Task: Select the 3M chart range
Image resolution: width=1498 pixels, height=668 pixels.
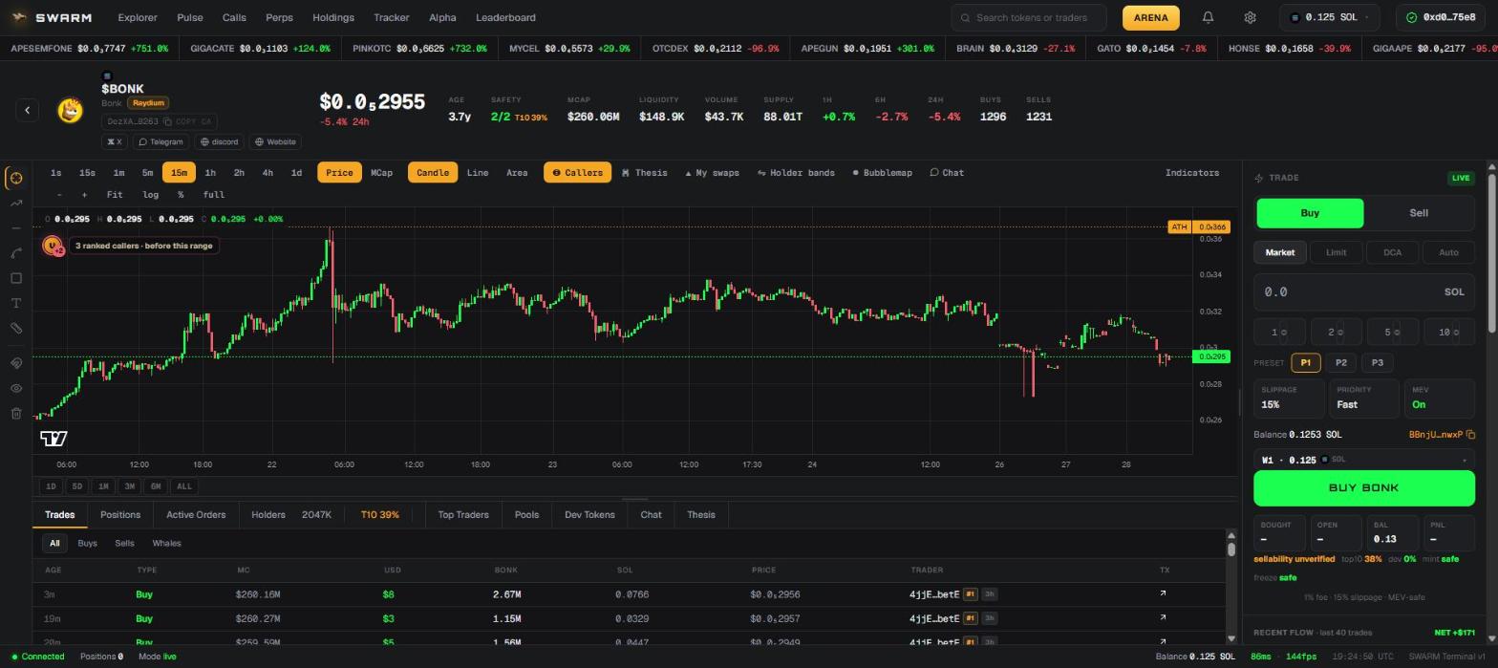Action: pyautogui.click(x=129, y=486)
